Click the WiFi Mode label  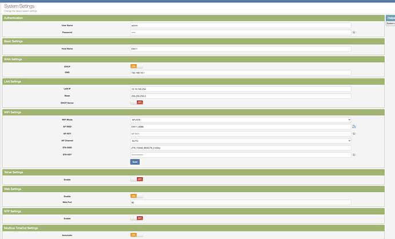coord(67,120)
